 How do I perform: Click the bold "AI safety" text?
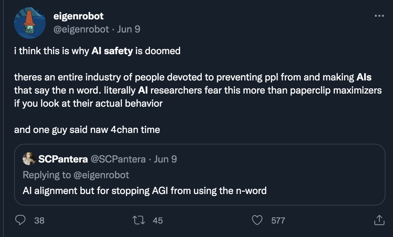[112, 51]
